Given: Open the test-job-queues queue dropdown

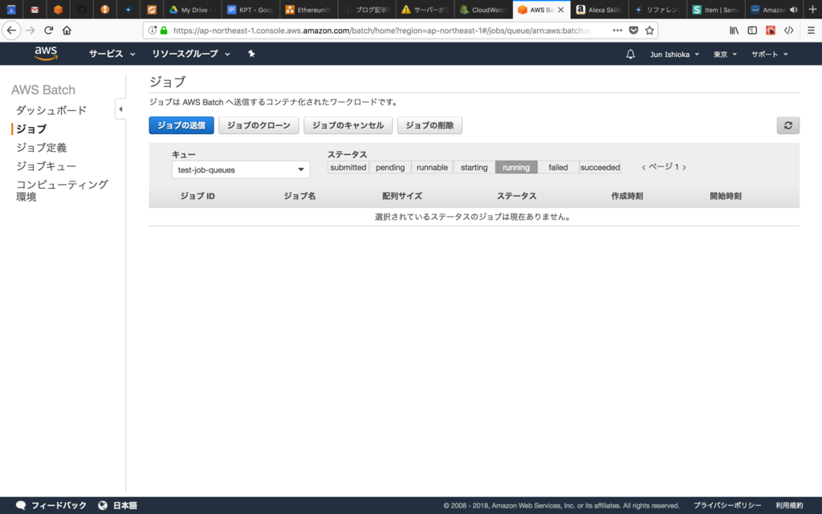Looking at the screenshot, I should click(241, 170).
